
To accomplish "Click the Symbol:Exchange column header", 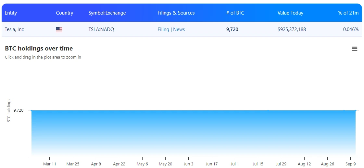I will pyautogui.click(x=107, y=13).
